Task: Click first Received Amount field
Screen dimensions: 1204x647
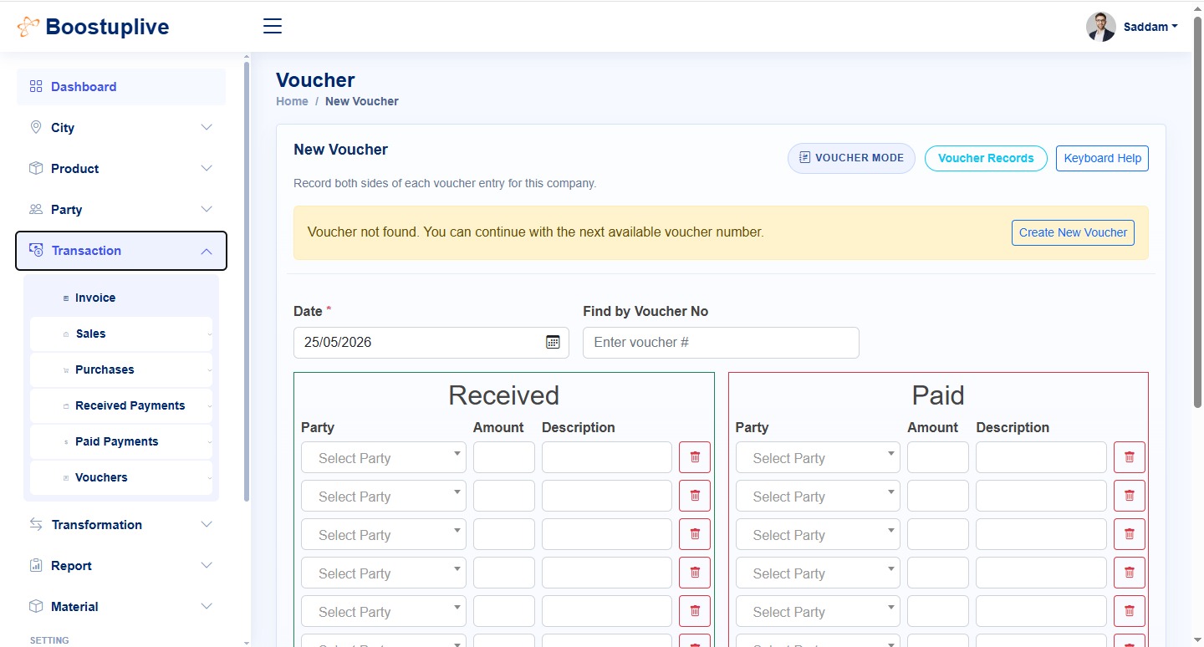Action: point(504,457)
